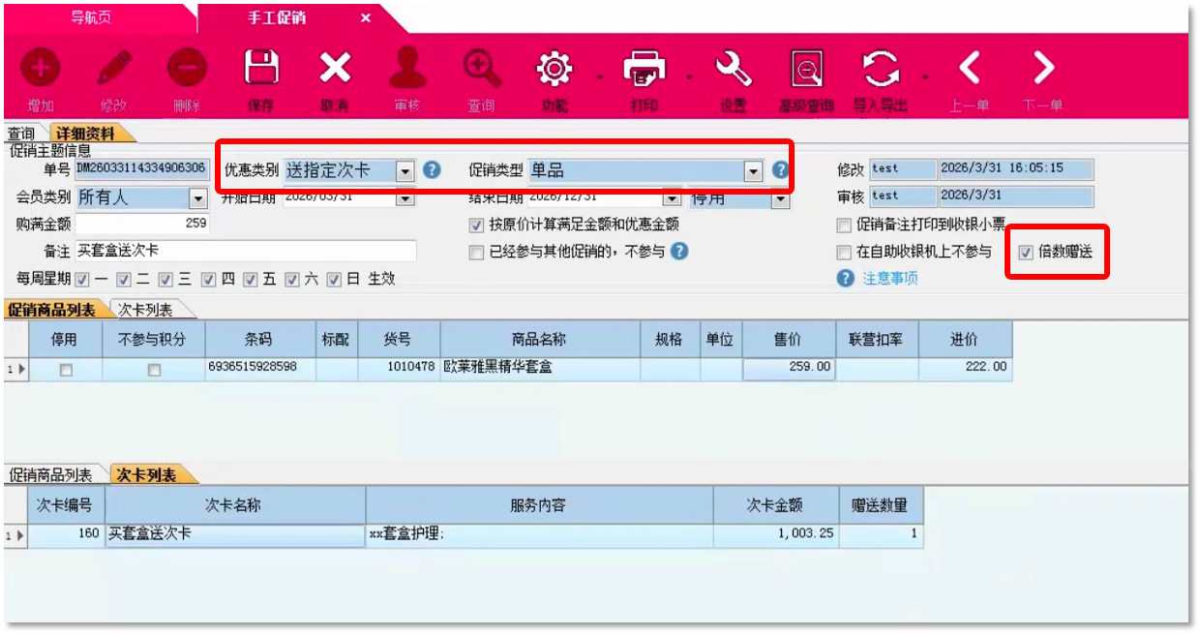Tick 停用 checkbox in product row 1
The width and height of the screenshot is (1202, 635).
click(x=66, y=370)
